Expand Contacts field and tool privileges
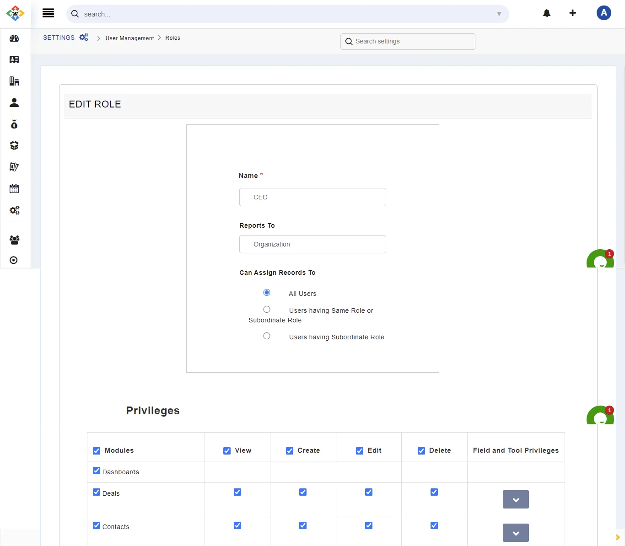 coord(516,533)
